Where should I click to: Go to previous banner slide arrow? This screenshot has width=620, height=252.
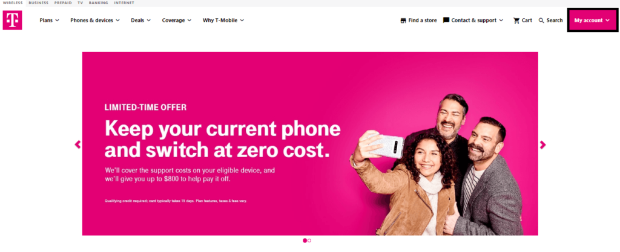[77, 144]
